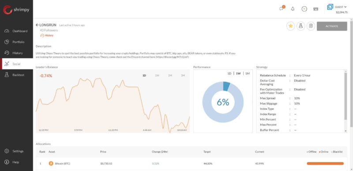Go to Dashboard in sidebar
Screen dimensions: 353x171
(x=16, y=31)
